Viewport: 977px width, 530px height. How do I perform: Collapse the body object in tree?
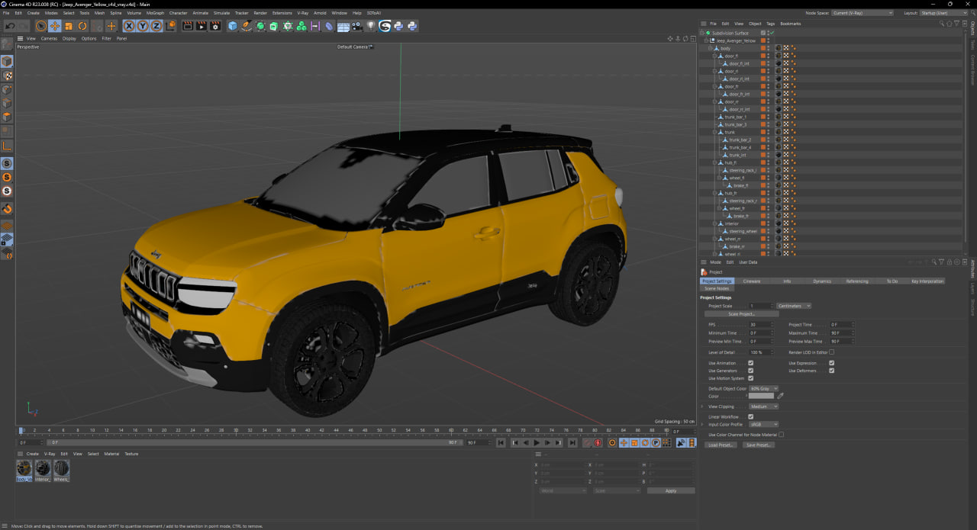709,48
